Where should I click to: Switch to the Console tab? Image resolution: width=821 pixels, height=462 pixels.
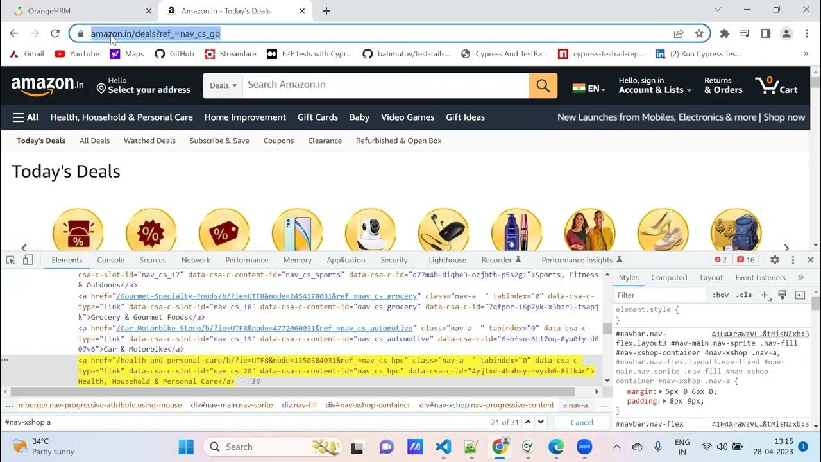point(111,260)
